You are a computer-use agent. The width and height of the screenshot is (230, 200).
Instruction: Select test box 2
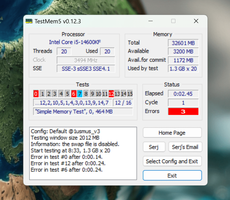click(x=49, y=94)
